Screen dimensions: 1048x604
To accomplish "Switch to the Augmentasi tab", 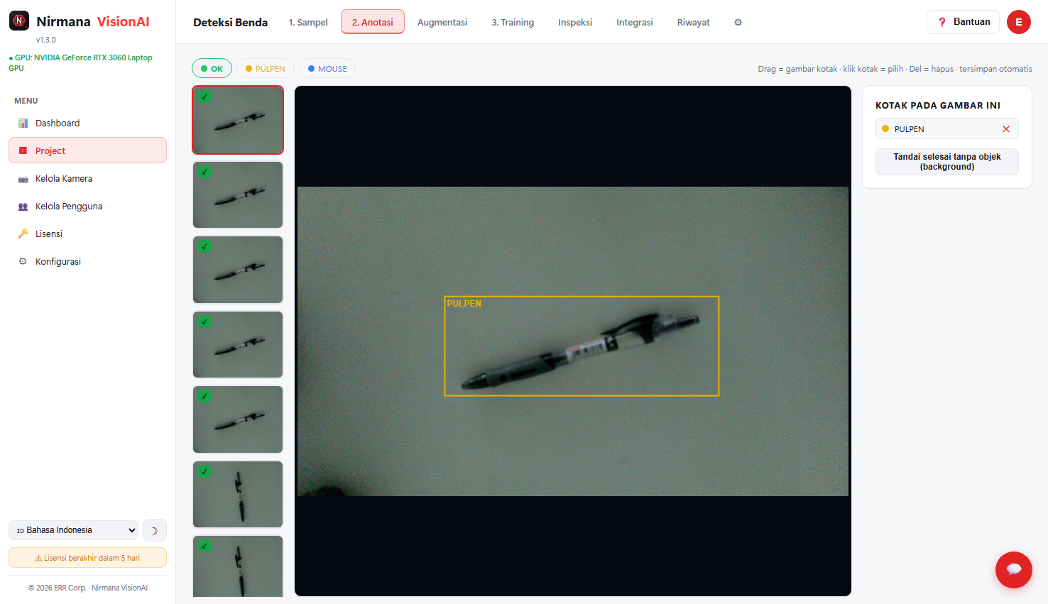I will pos(442,22).
